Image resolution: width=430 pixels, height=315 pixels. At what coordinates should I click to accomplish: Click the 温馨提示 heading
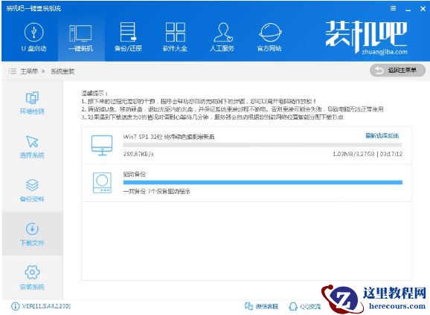[x=94, y=93]
